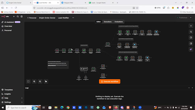Open the Other Bookmarks folder

[187, 12]
